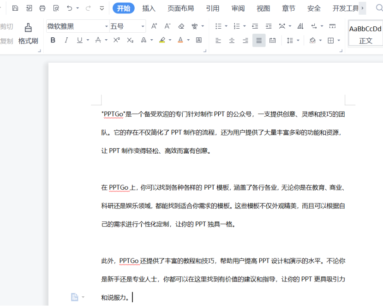Toggle Italic formatting

pos(66,40)
